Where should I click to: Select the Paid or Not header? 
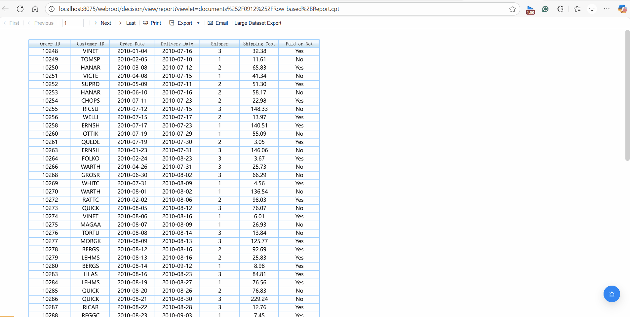299,44
